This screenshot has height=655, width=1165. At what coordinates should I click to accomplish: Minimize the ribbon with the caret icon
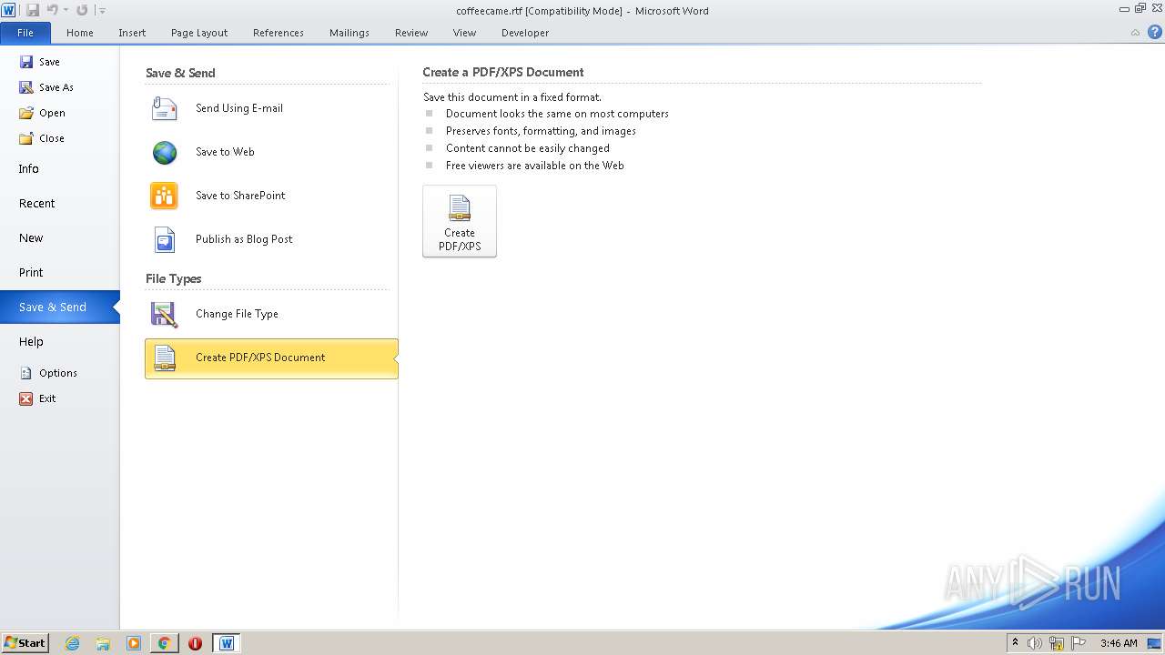tap(1135, 33)
